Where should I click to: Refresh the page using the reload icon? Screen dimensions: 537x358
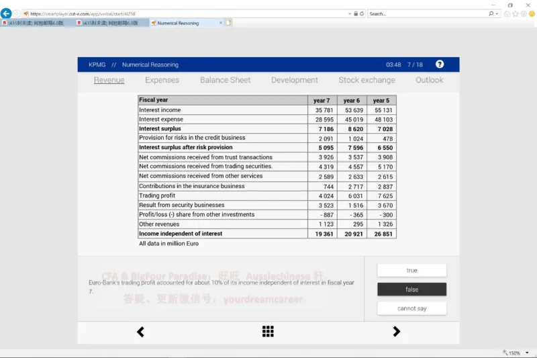click(362, 13)
